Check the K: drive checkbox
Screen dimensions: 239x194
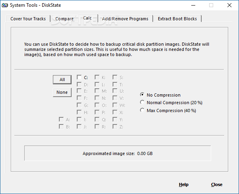pyautogui.click(x=97, y=77)
